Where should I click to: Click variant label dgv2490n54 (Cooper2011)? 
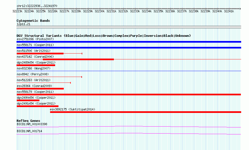click(x=36, y=98)
